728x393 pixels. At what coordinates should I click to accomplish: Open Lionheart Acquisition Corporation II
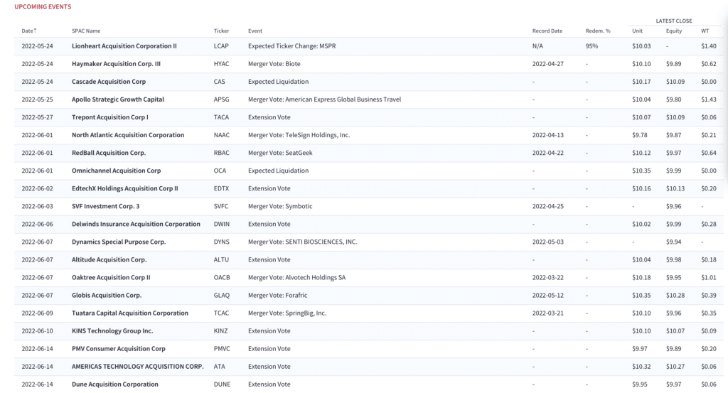coord(124,46)
